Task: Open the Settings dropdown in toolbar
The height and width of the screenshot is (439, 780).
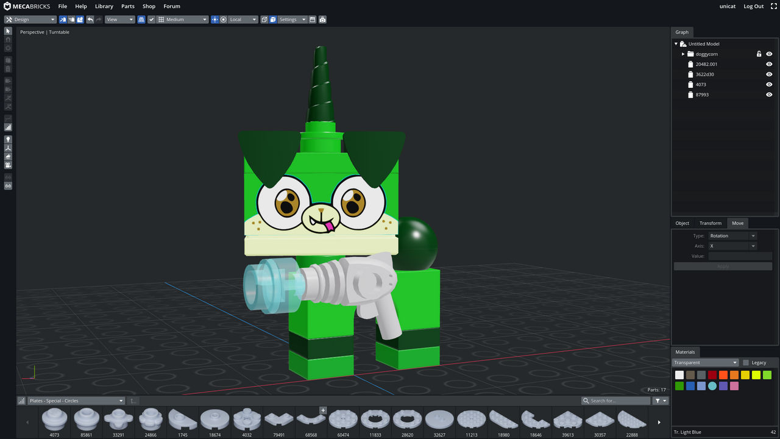Action: pos(292,20)
